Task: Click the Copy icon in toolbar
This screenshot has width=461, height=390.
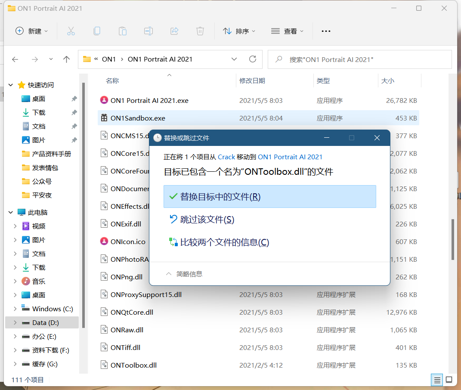Action: (x=97, y=31)
